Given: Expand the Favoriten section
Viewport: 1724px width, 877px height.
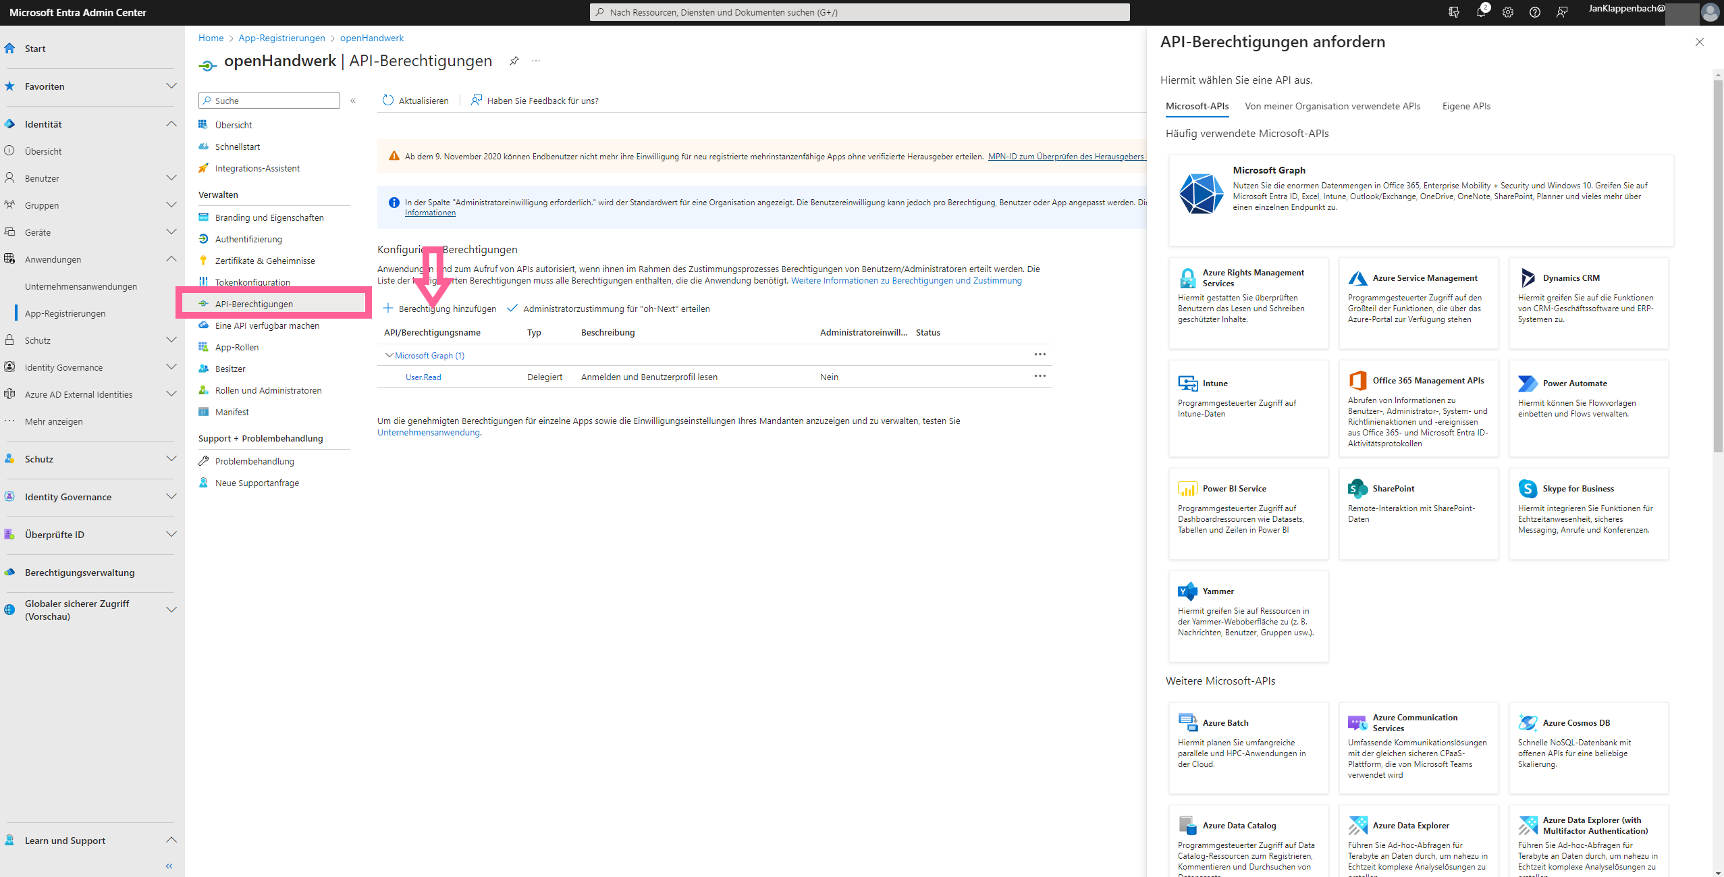Looking at the screenshot, I should click(x=171, y=86).
